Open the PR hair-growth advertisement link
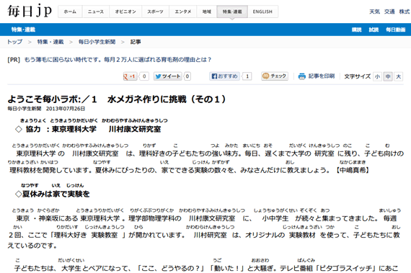 pyautogui.click(x=118, y=60)
